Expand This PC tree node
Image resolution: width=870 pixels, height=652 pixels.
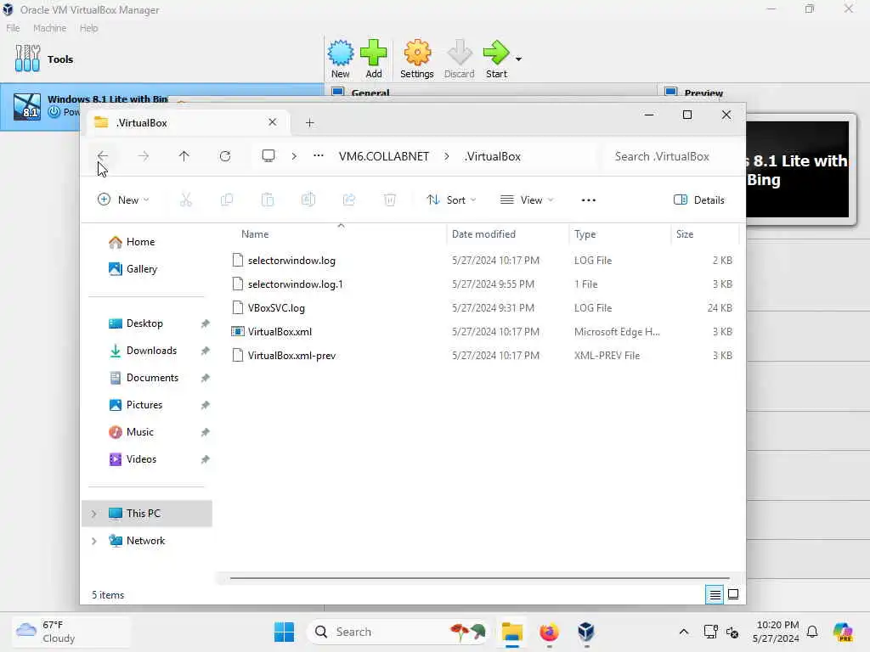93,514
